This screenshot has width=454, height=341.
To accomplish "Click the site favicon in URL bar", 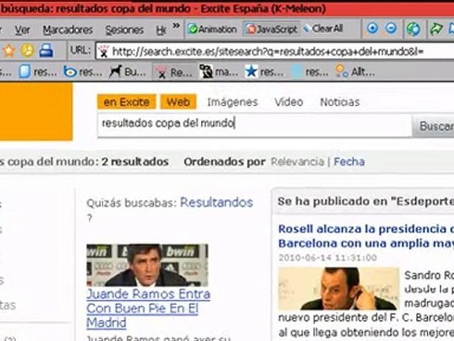I will [x=104, y=52].
